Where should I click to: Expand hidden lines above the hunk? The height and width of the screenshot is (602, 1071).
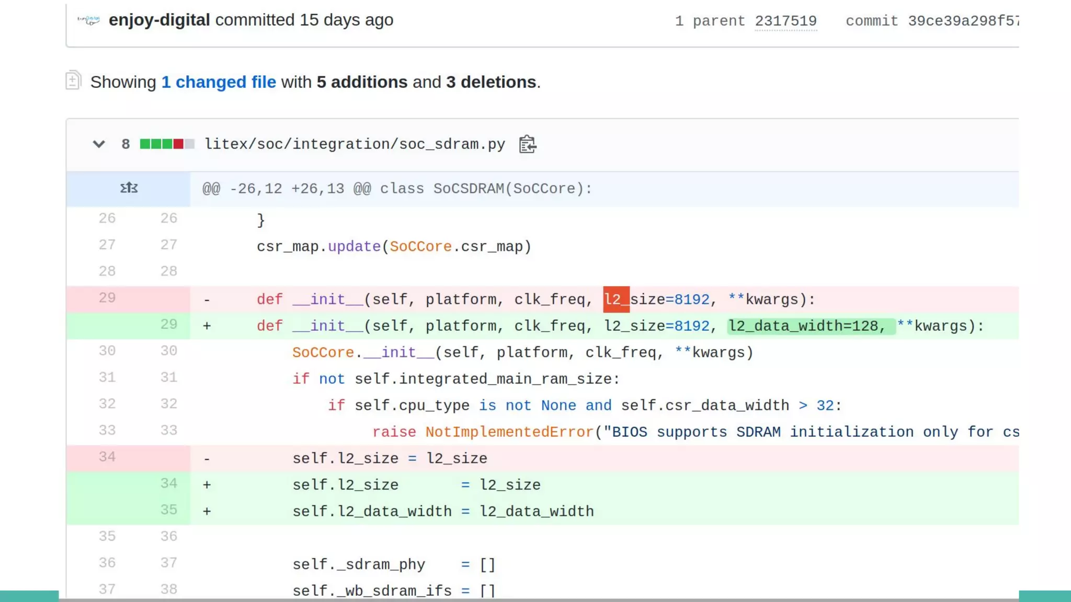[x=129, y=188]
